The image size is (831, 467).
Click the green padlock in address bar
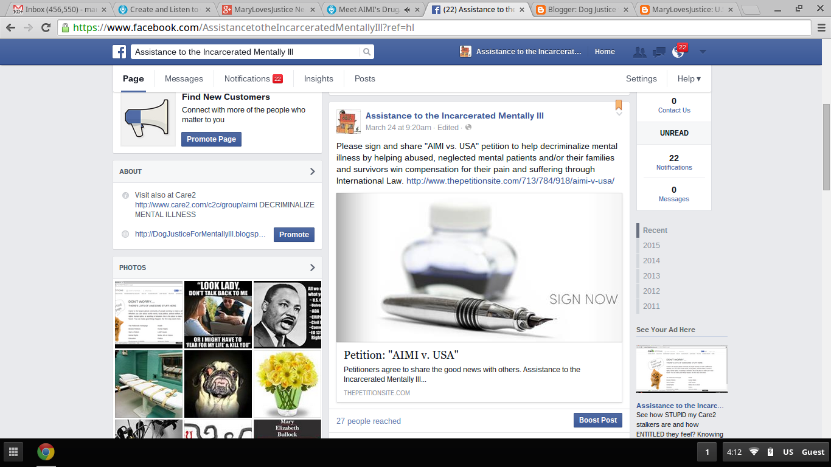pyautogui.click(x=66, y=28)
